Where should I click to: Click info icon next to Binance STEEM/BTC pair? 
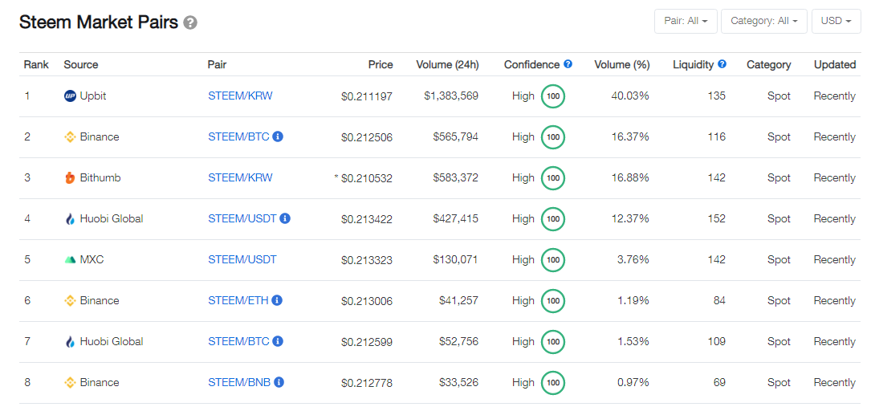point(279,136)
